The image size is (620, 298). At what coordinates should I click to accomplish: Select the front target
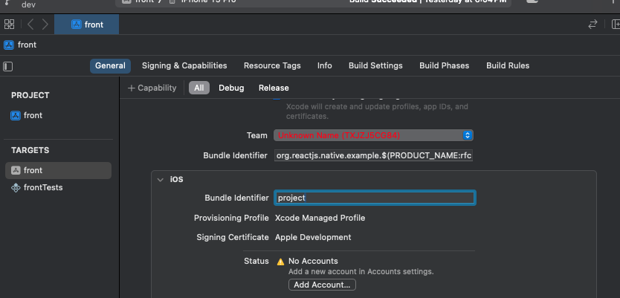point(58,170)
